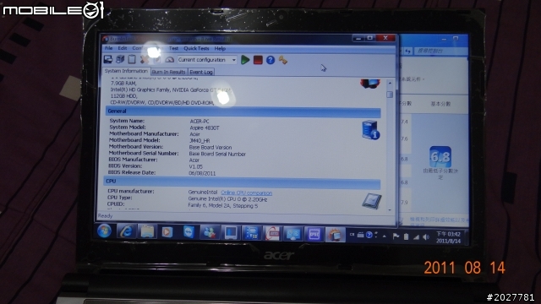The width and height of the screenshot is (541, 304).
Task: Open the Help menu
Action: pos(220,49)
